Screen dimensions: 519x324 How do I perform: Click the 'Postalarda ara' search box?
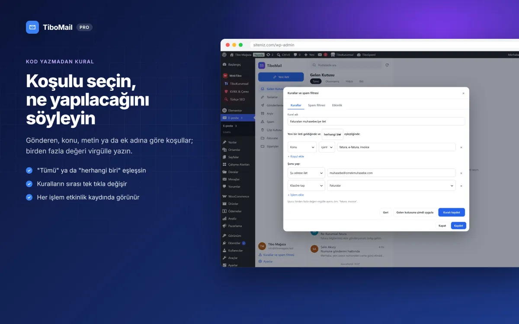(x=346, y=65)
